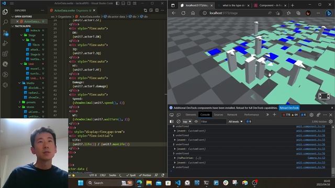Clear console icon in DevTools
The width and height of the screenshot is (335, 188).
point(178,122)
